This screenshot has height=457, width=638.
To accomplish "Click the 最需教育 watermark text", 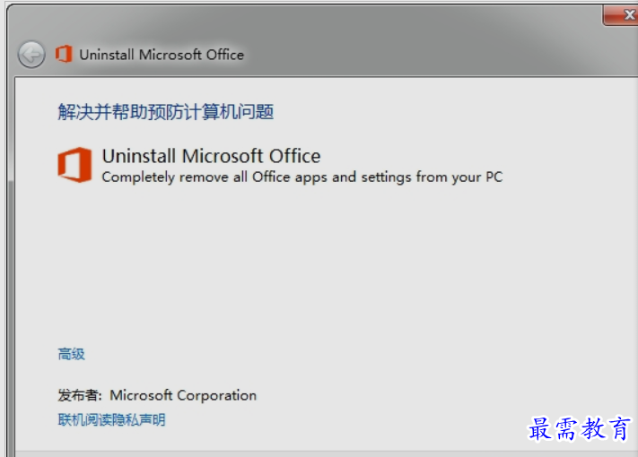I will pos(580,429).
